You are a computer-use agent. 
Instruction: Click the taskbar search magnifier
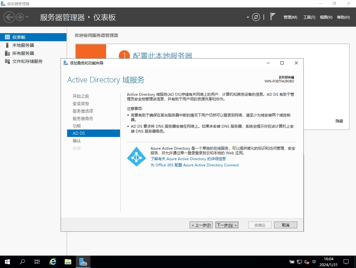point(22,262)
